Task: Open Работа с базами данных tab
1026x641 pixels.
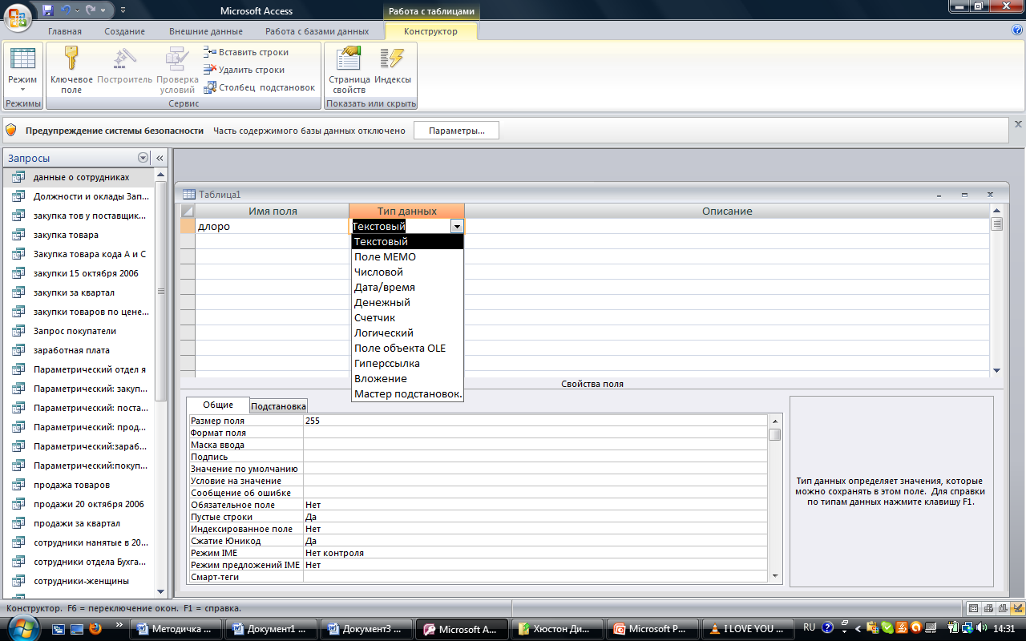Action: pos(317,31)
